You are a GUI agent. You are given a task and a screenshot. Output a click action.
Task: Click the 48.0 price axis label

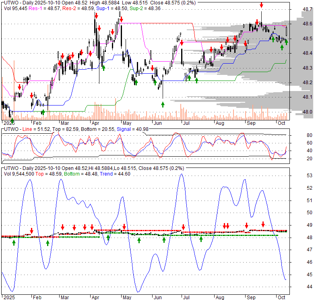(x=308, y=112)
